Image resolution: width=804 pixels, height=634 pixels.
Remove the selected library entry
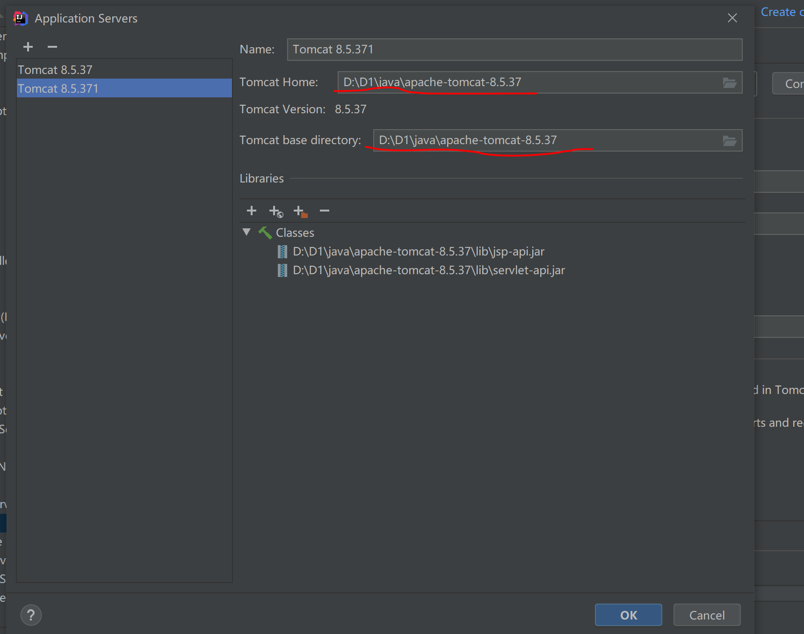click(x=325, y=211)
